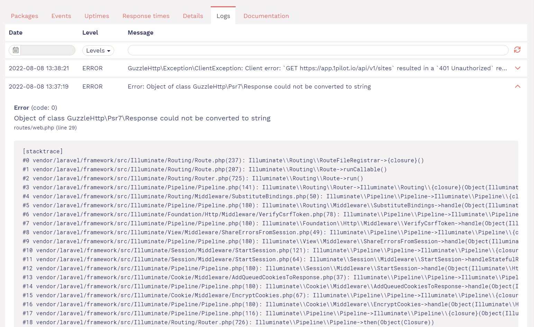Refresh the logs with the reload icon
534x327 pixels.
[x=517, y=50]
